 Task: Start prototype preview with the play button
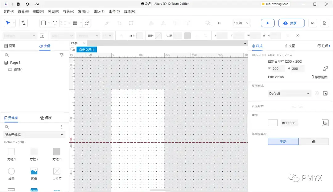[x=267, y=23]
